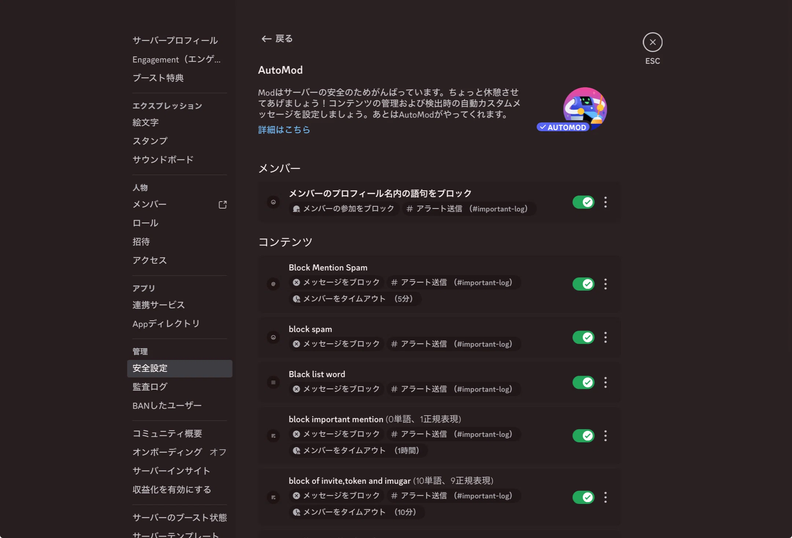Click 5分 timeout tag in Block Mention Spam
This screenshot has height=538, width=792.
point(355,299)
